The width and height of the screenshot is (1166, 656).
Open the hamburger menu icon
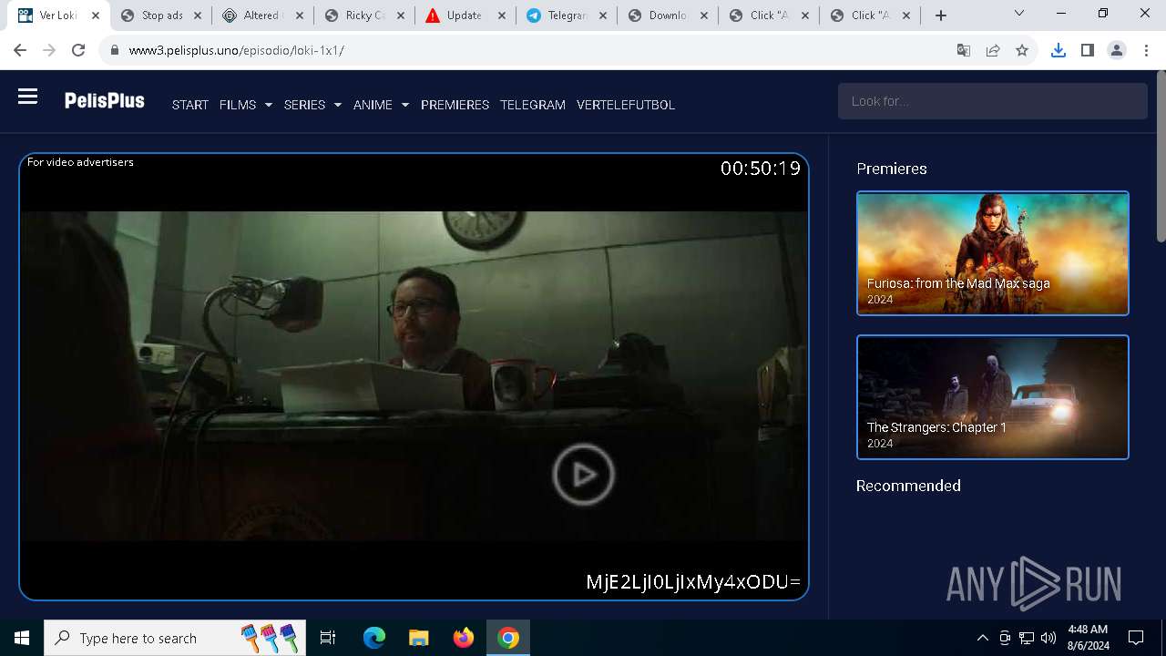27,97
